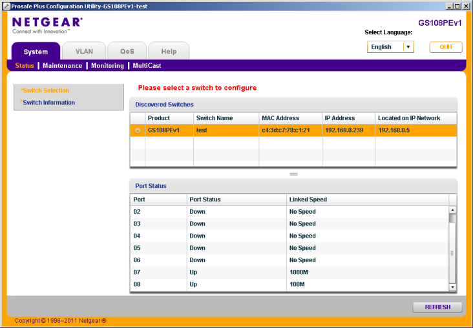Viewport: 473px width, 328px height.
Task: Click the English language combo box
Action: click(x=390, y=47)
